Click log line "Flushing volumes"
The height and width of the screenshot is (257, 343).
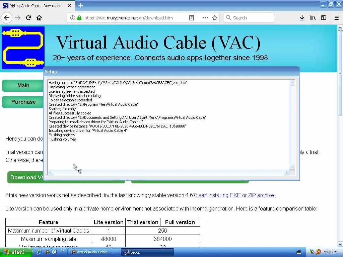62,139
